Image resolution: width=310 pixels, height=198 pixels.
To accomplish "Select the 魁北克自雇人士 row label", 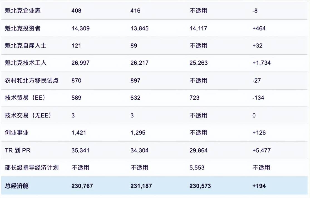I will [x=26, y=46].
